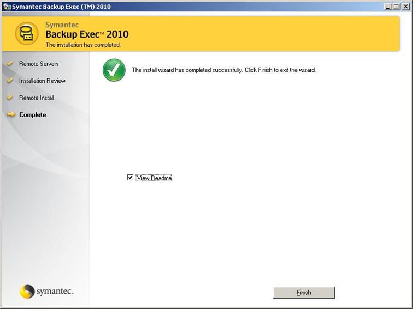This screenshot has width=413, height=309.
Task: Click the Backup Exec disk logo icon
Action: 27,33
